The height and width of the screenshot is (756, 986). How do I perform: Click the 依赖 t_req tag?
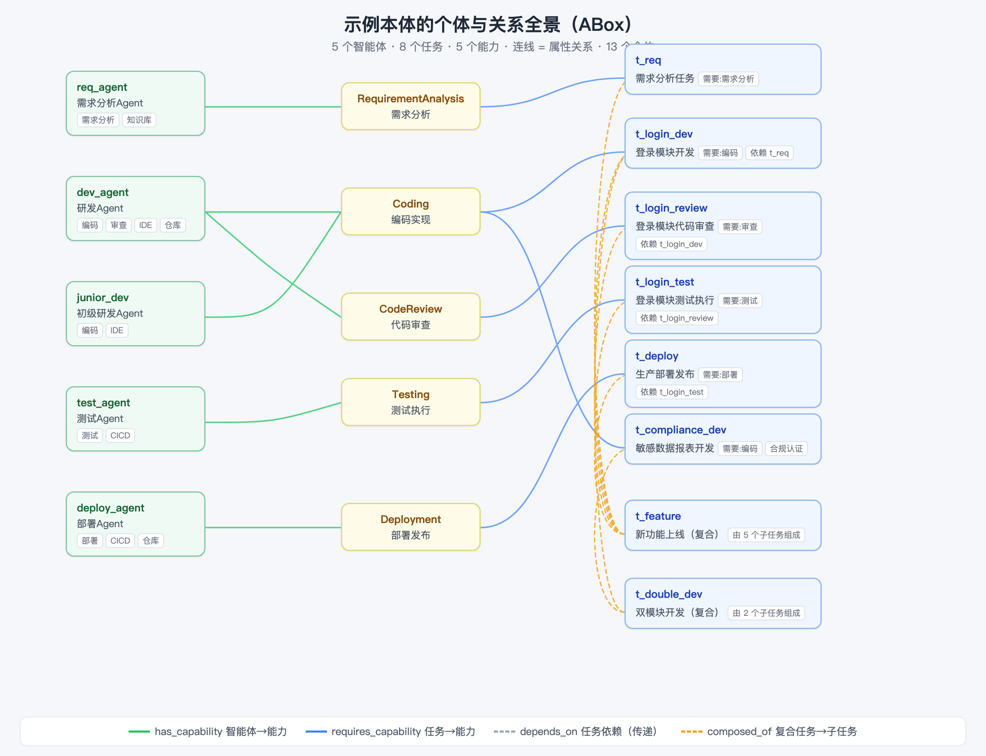click(x=769, y=153)
